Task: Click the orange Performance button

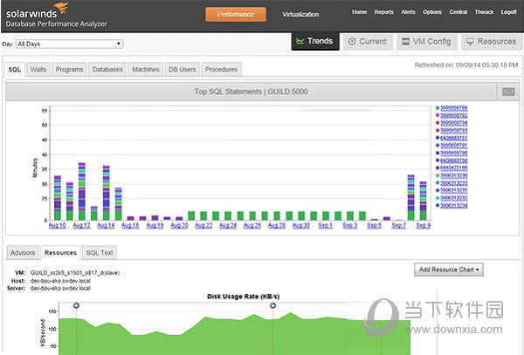Action: tap(236, 14)
